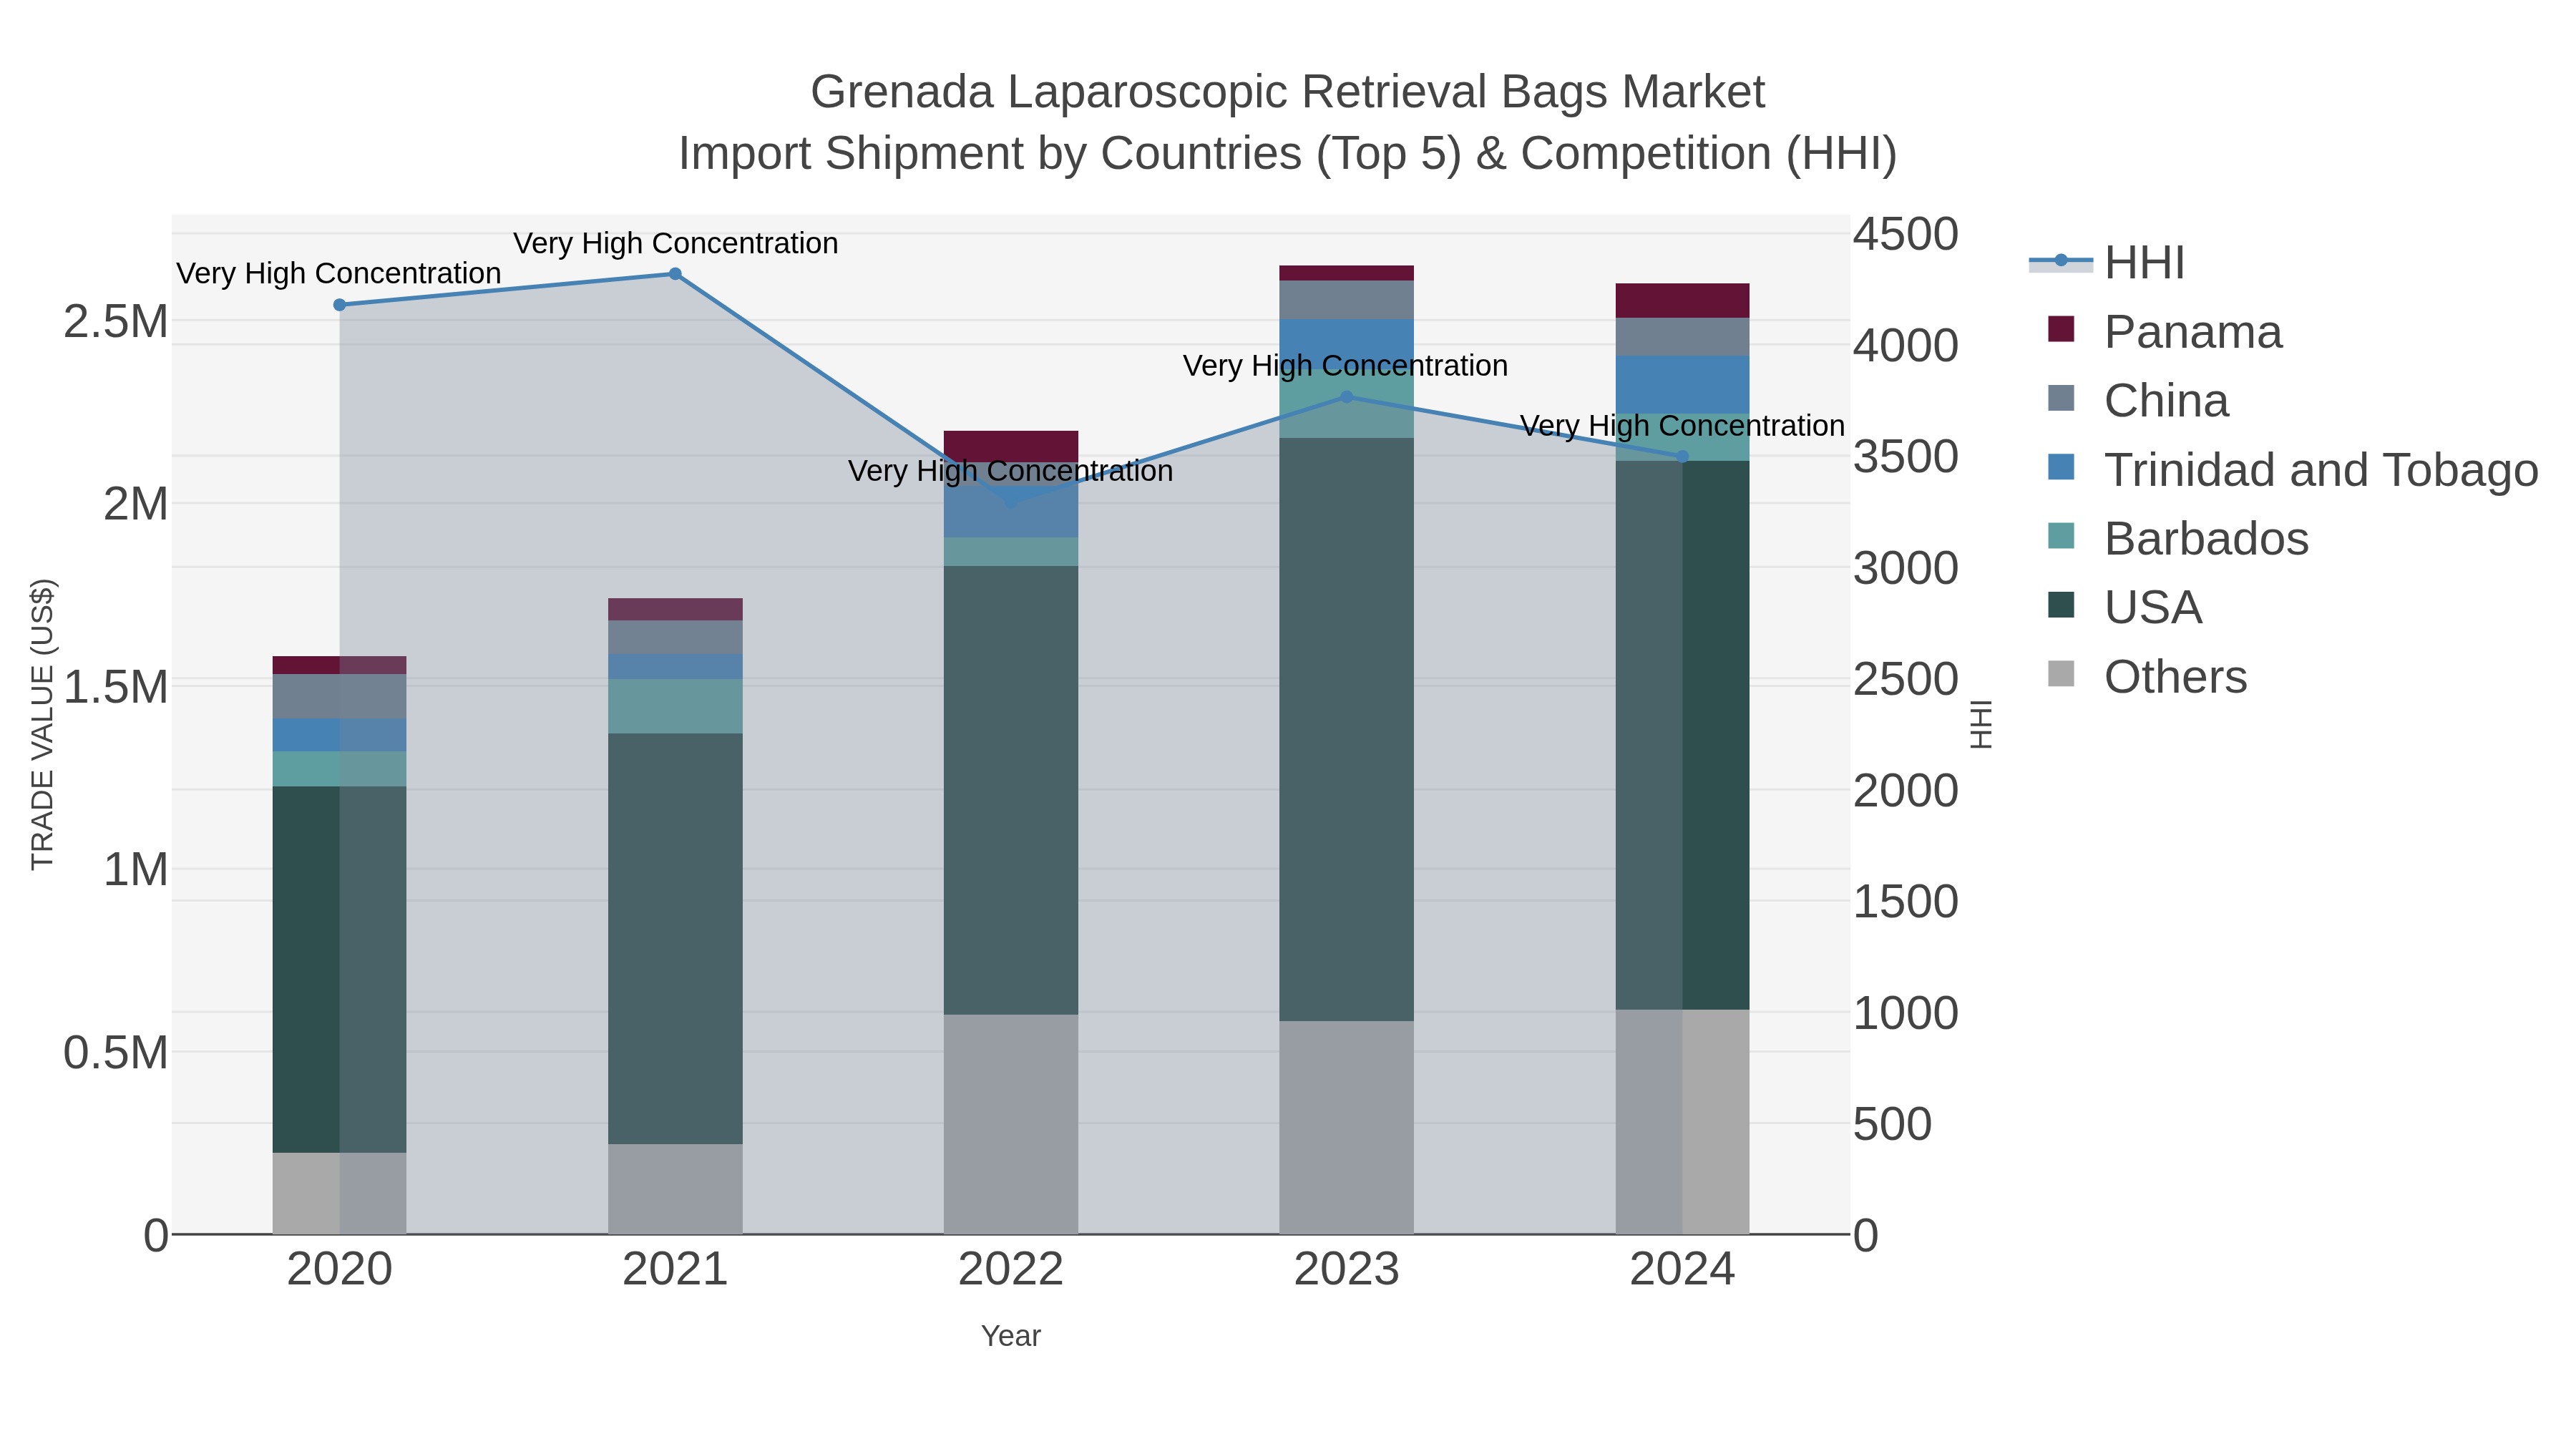Click the 2021 USA bar segment

pos(675,939)
